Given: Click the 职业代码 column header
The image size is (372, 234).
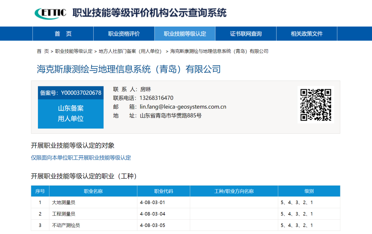Looking at the screenshot, I should click(x=164, y=191).
